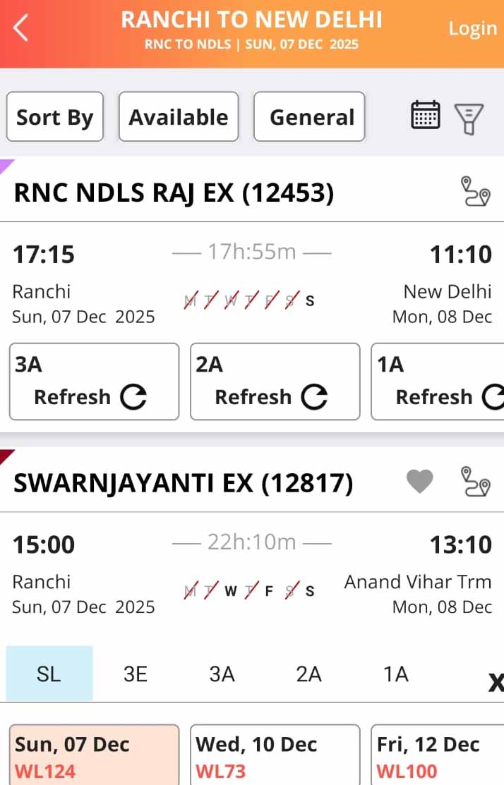Open the Sort By options
The image size is (504, 785).
(x=55, y=117)
